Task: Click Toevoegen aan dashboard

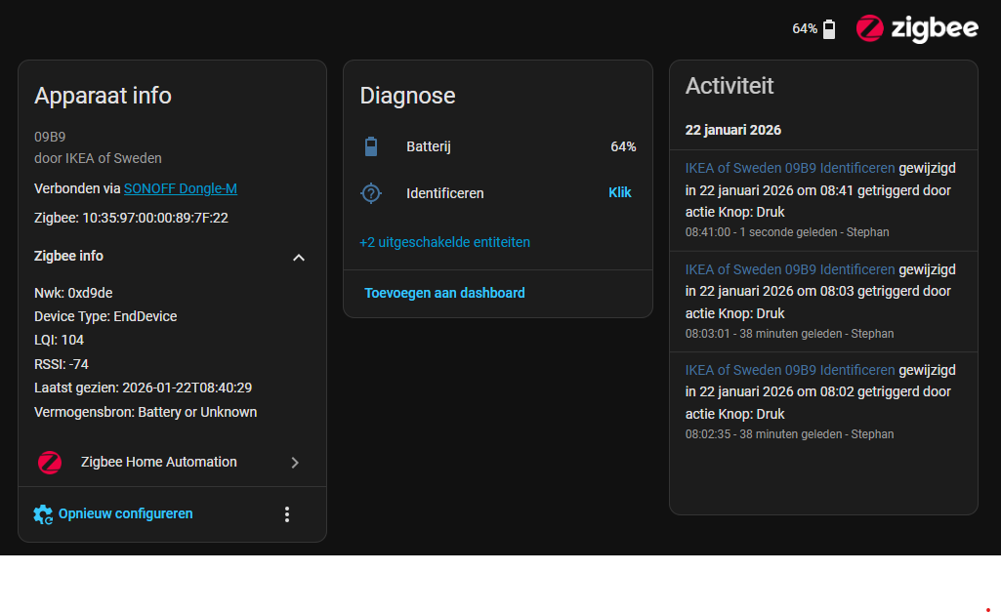Action: [x=444, y=293]
